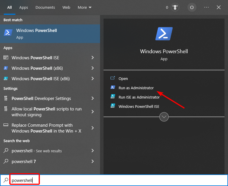The height and width of the screenshot is (186, 228).
Task: Open the More filter dropdown
Action: point(84,7)
